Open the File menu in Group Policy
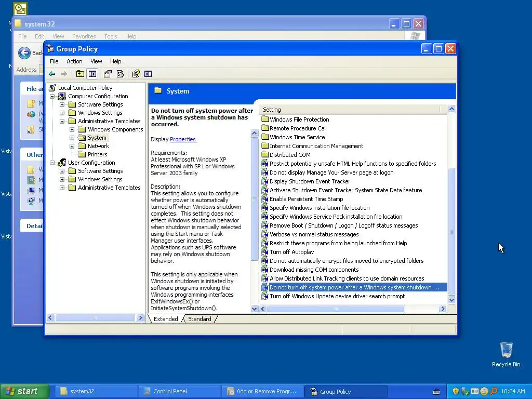Image resolution: width=532 pixels, height=399 pixels. 54,61
